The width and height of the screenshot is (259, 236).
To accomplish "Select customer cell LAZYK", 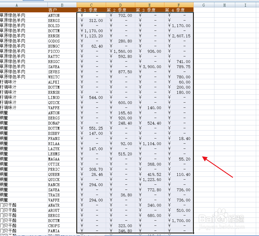I will (62, 149).
